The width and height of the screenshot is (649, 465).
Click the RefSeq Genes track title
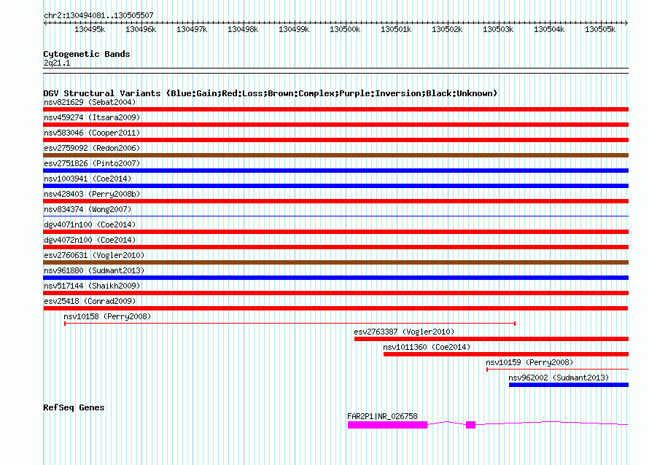click(74, 407)
